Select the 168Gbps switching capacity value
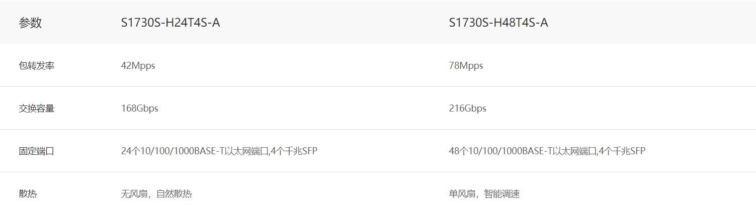 pos(139,109)
